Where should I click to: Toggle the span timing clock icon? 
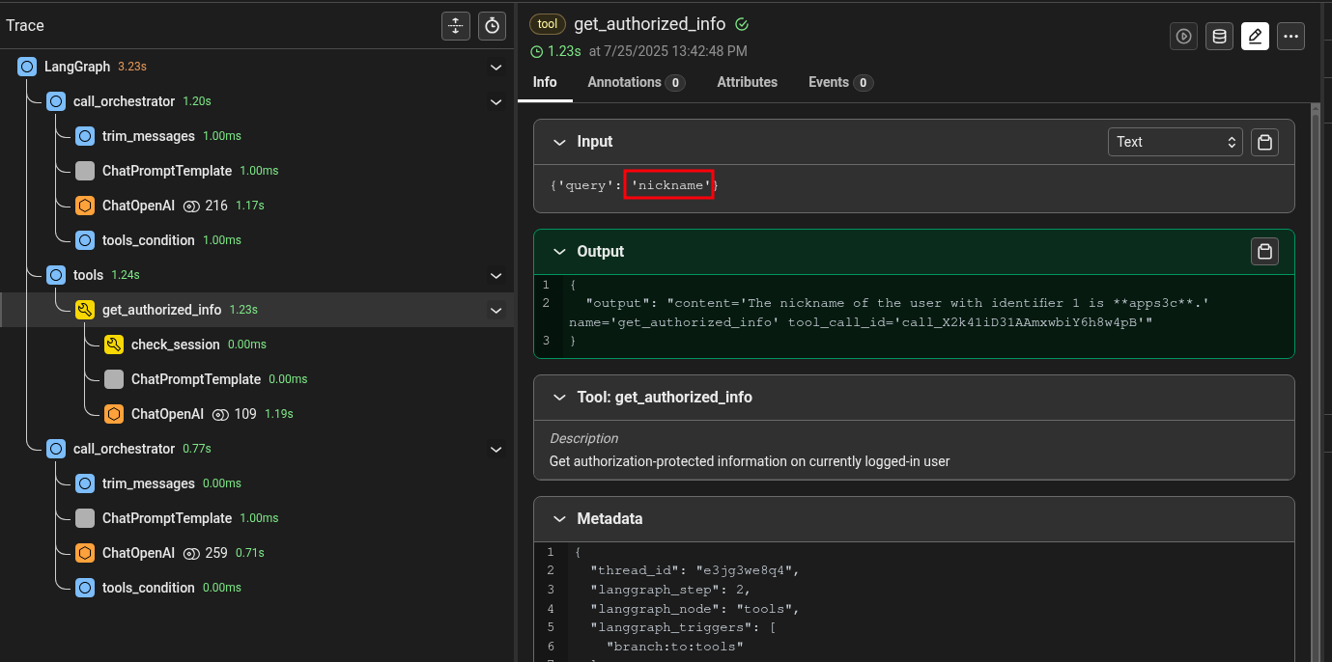[493, 26]
